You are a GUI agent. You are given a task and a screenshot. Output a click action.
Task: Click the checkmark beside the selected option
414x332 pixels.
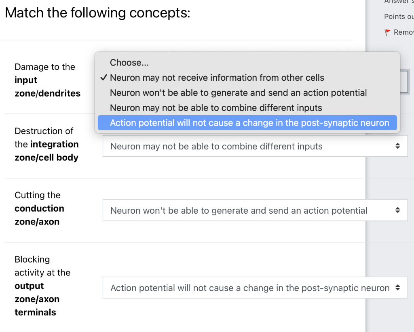[103, 78]
